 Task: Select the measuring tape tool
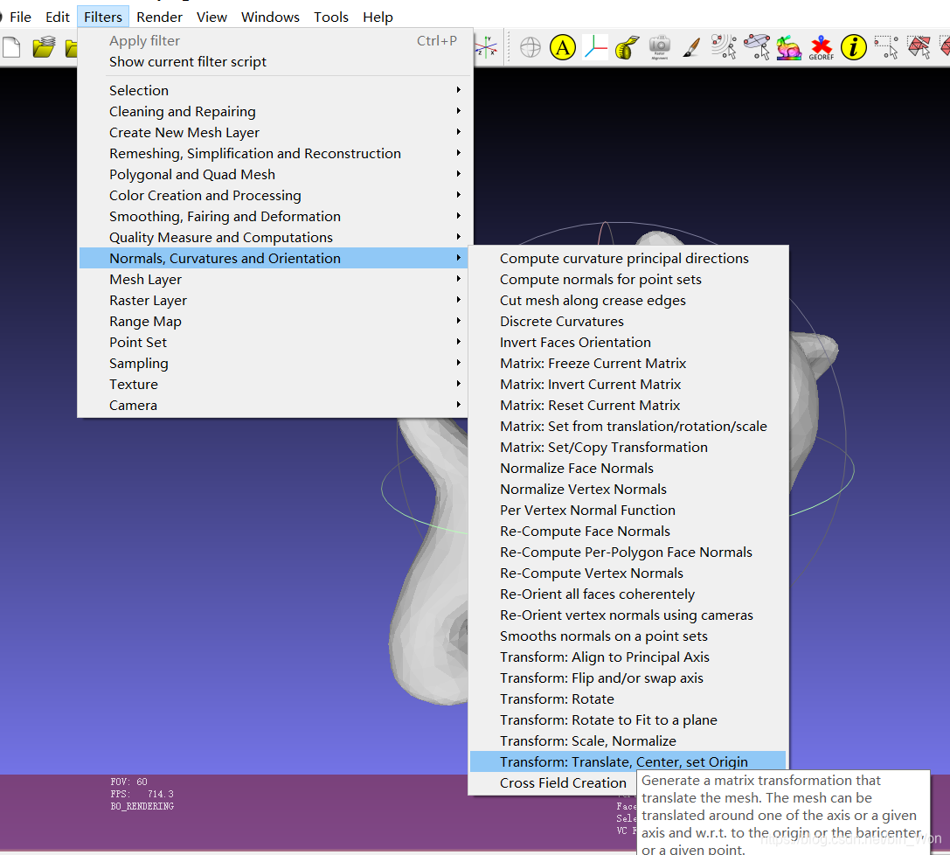pyautogui.click(x=628, y=47)
